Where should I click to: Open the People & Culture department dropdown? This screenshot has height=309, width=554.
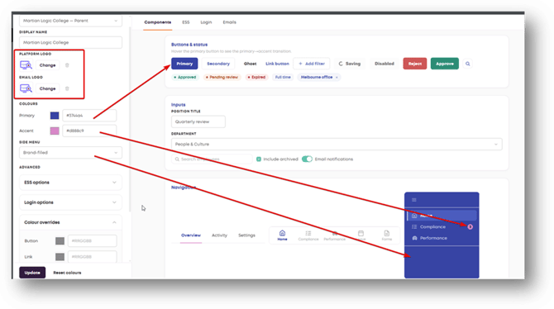tap(337, 144)
